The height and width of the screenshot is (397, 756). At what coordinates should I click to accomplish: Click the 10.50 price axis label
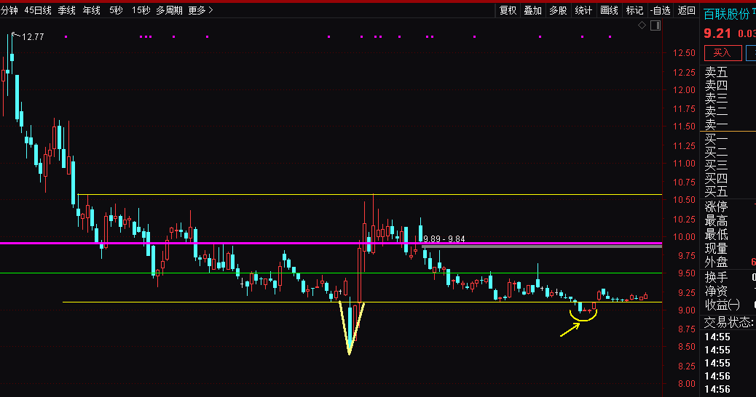[684, 200]
